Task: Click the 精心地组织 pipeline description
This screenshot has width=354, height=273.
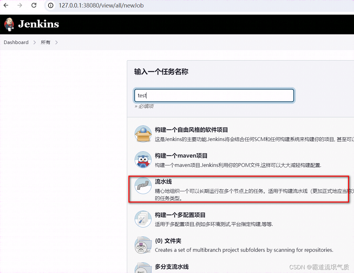Action: click(x=254, y=195)
